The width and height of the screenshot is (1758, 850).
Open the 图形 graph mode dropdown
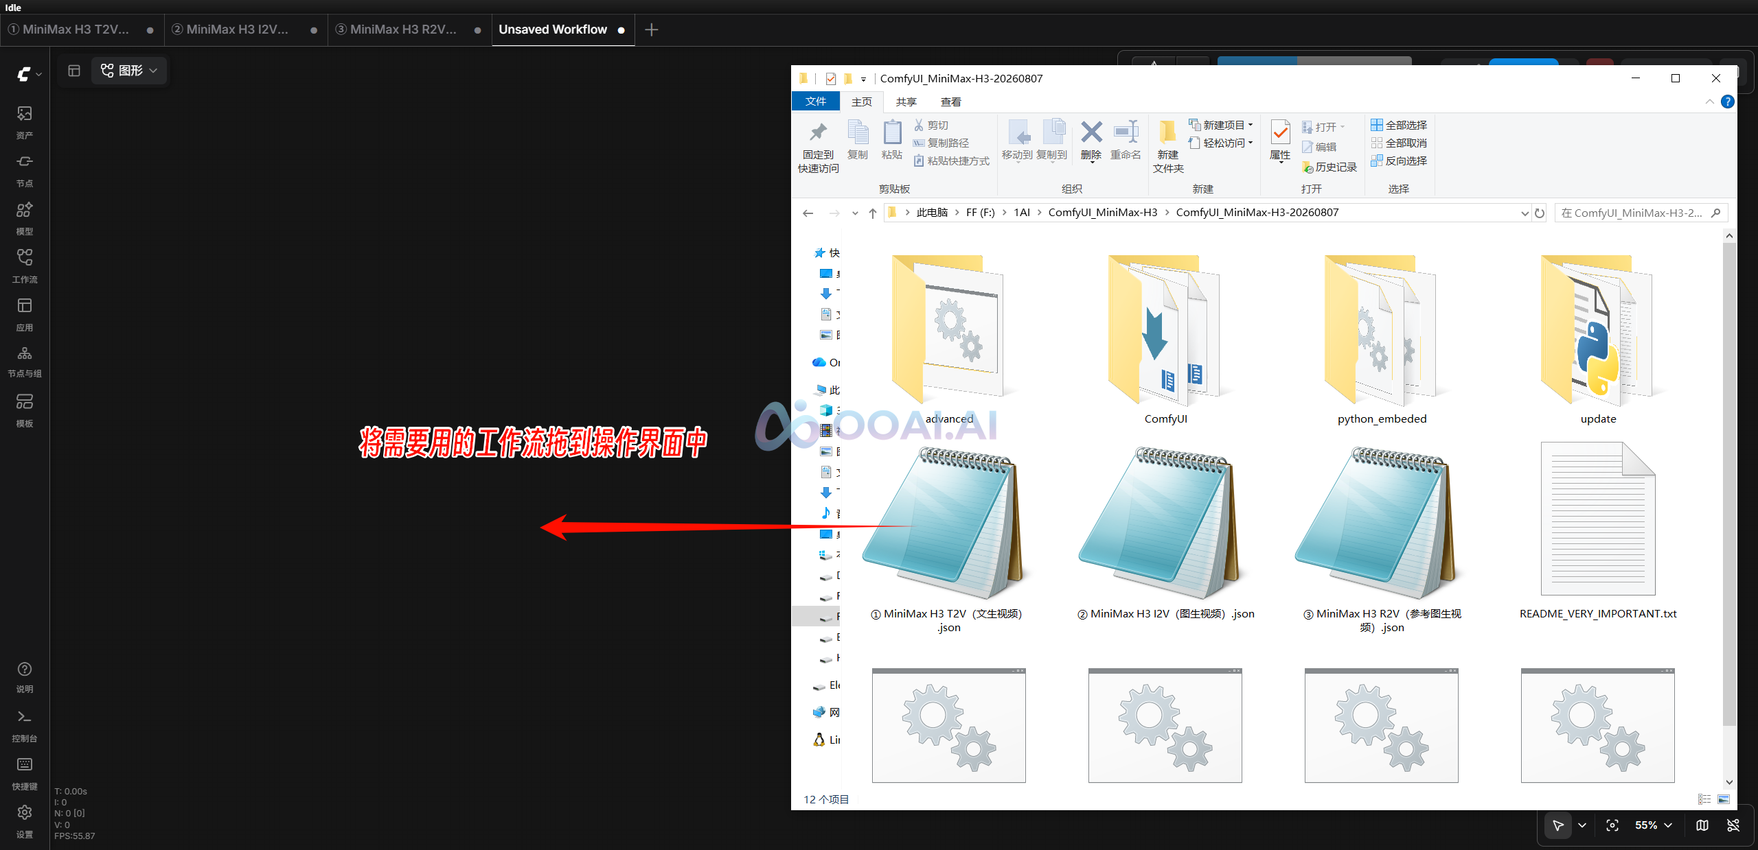(129, 71)
